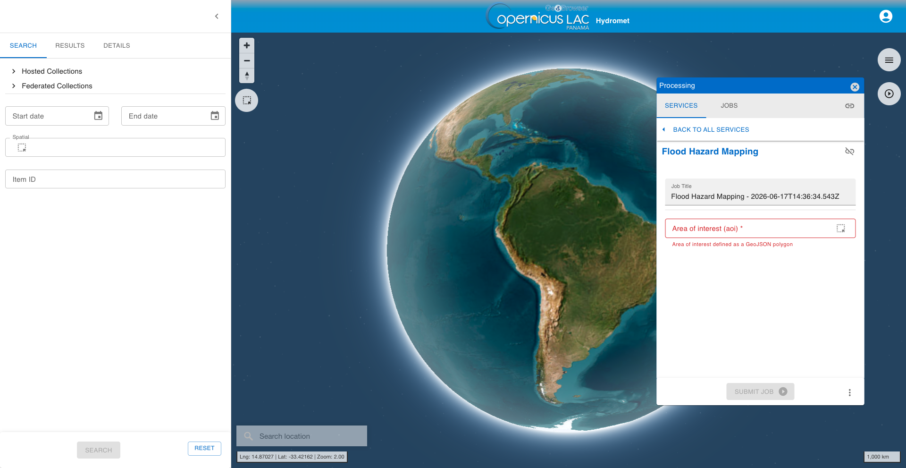Switch to the DETAILS tab
Image resolution: width=906 pixels, height=468 pixels.
tap(117, 46)
